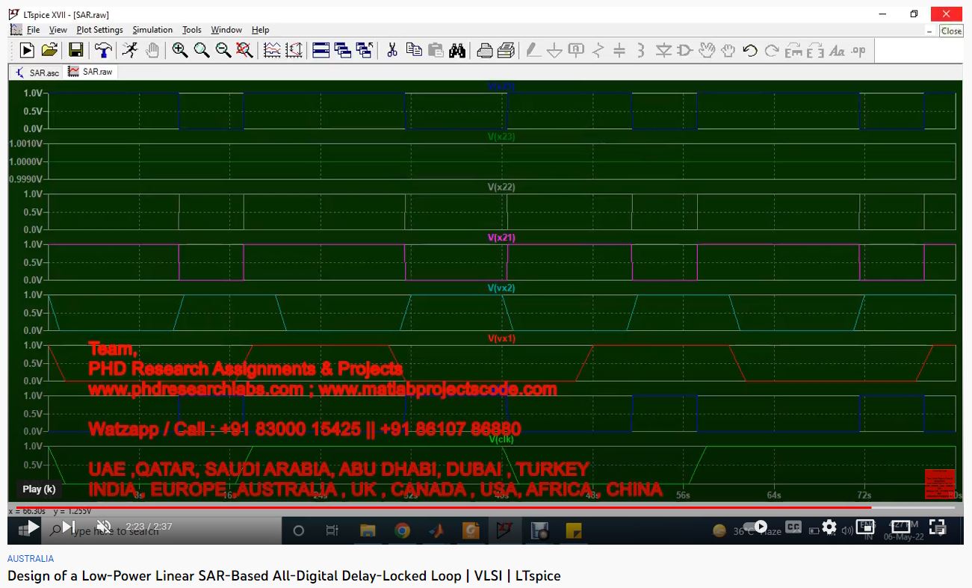Toggle closed captions CC button
The height and width of the screenshot is (588, 972).
tap(793, 527)
